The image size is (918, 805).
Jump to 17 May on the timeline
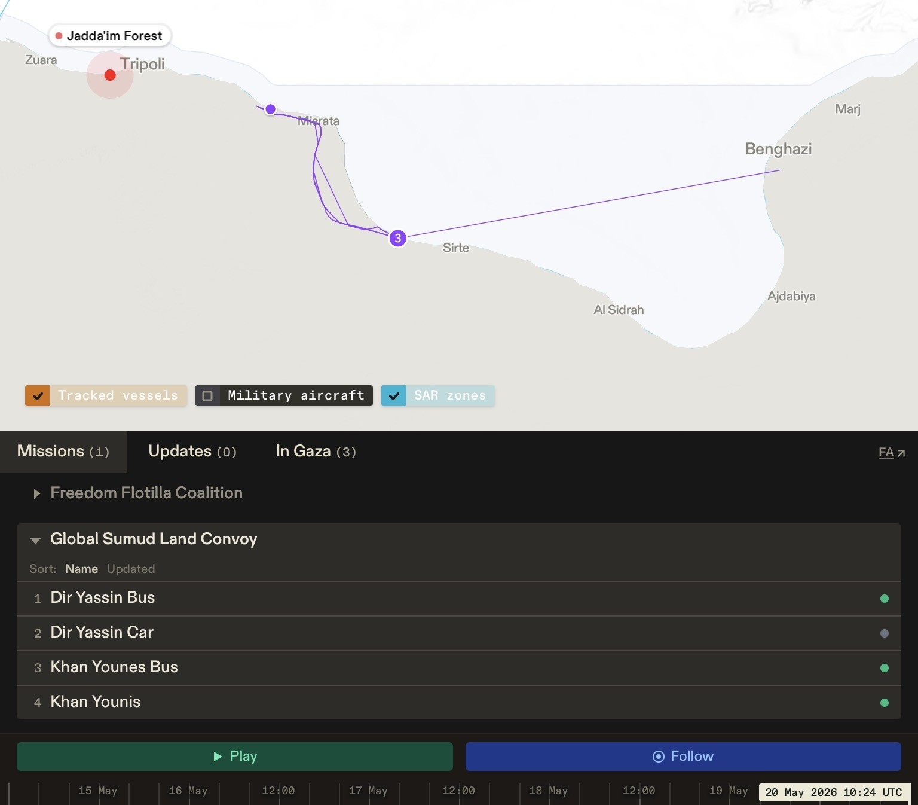click(369, 791)
